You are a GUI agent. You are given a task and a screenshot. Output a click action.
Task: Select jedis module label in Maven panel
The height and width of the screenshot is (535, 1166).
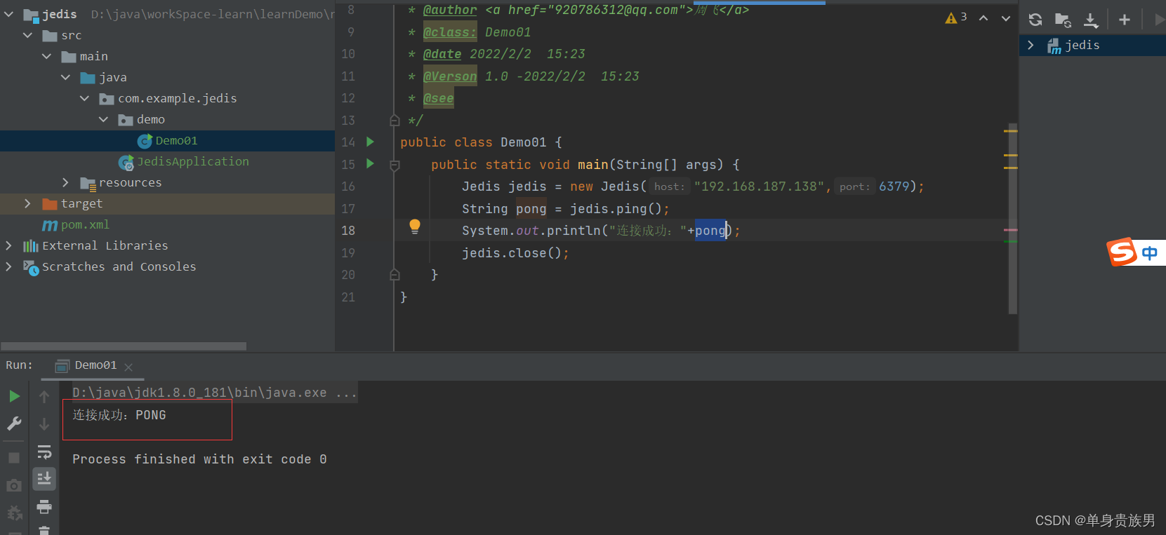coord(1082,45)
